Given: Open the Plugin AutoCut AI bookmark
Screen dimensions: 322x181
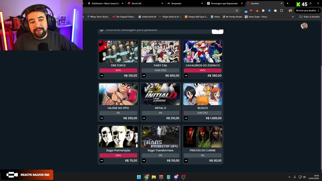Looking at the screenshot, I should tap(170, 17).
